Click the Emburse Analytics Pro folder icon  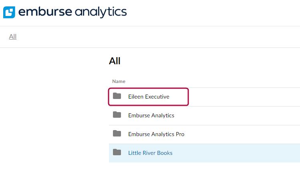coord(117,133)
